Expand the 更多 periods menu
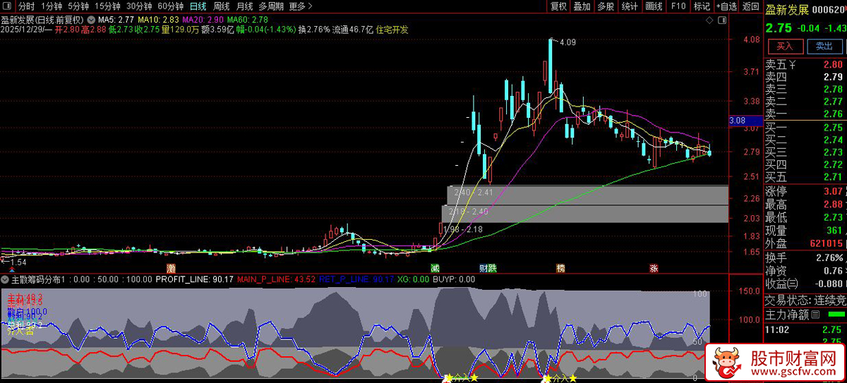This screenshot has width=847, height=383. pos(301,6)
